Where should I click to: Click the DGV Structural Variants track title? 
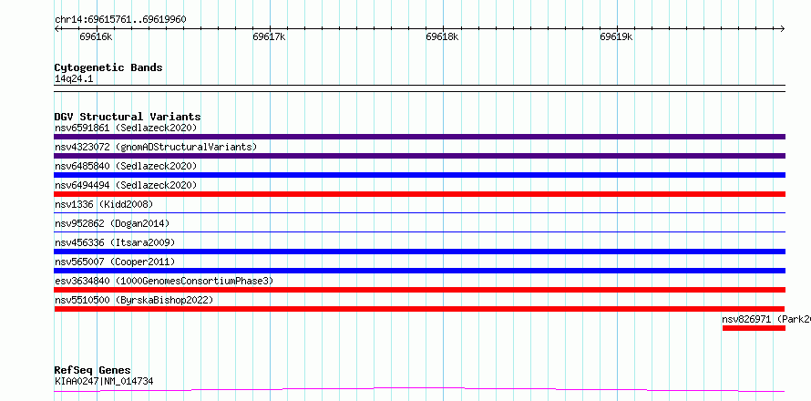coord(128,117)
